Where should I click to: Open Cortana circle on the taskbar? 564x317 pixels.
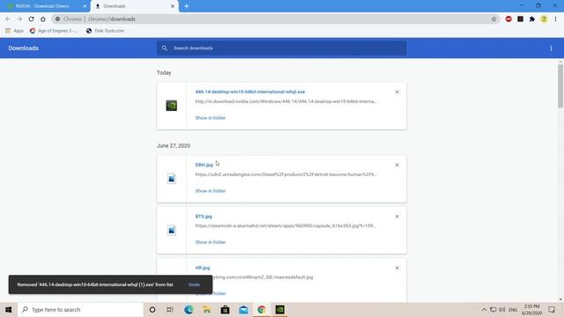(x=152, y=309)
